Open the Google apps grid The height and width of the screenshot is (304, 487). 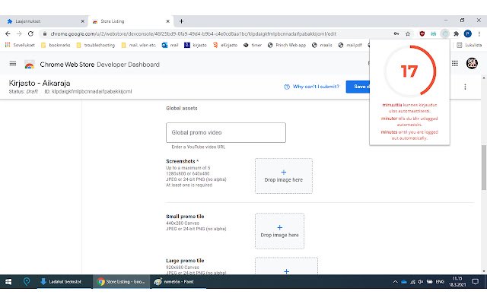(455, 64)
